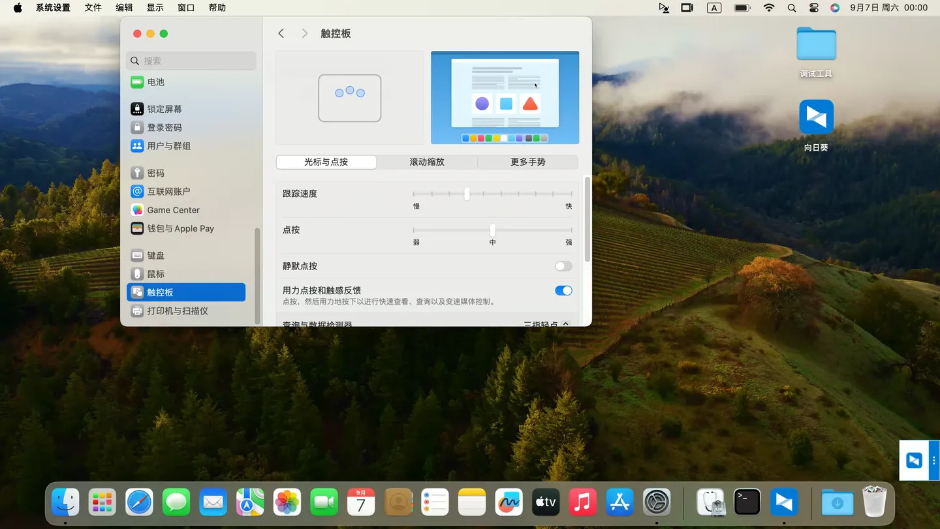940x529 pixels.
Task: Launch Safari from the Dock
Action: click(139, 502)
